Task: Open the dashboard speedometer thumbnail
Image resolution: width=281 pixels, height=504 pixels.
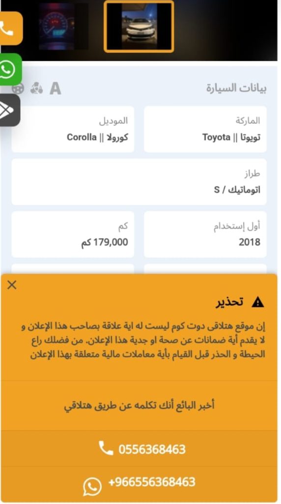Action: coord(63,27)
